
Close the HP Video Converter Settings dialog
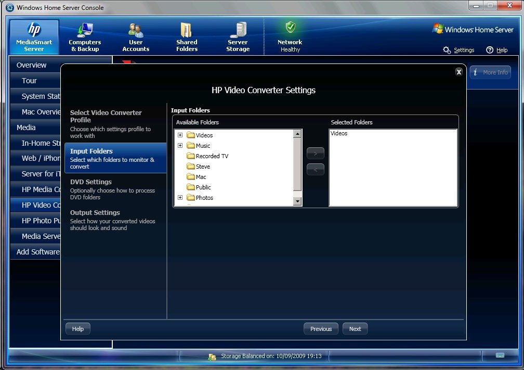[459, 72]
